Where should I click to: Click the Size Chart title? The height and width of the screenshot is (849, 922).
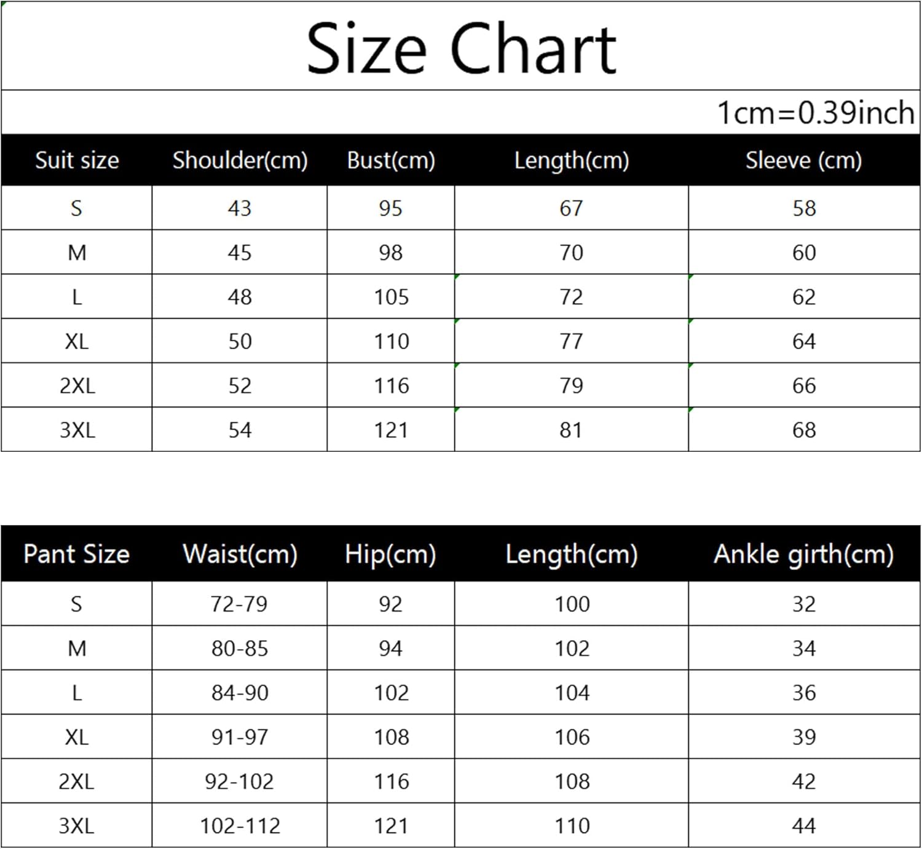point(461,48)
